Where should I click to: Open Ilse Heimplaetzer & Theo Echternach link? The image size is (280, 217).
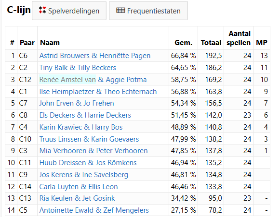coord(98,92)
